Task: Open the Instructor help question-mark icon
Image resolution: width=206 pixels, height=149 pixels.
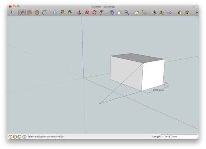Action: [x=24, y=137]
